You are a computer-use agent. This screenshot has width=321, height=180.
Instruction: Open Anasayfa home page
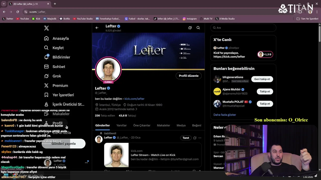coord(56,38)
